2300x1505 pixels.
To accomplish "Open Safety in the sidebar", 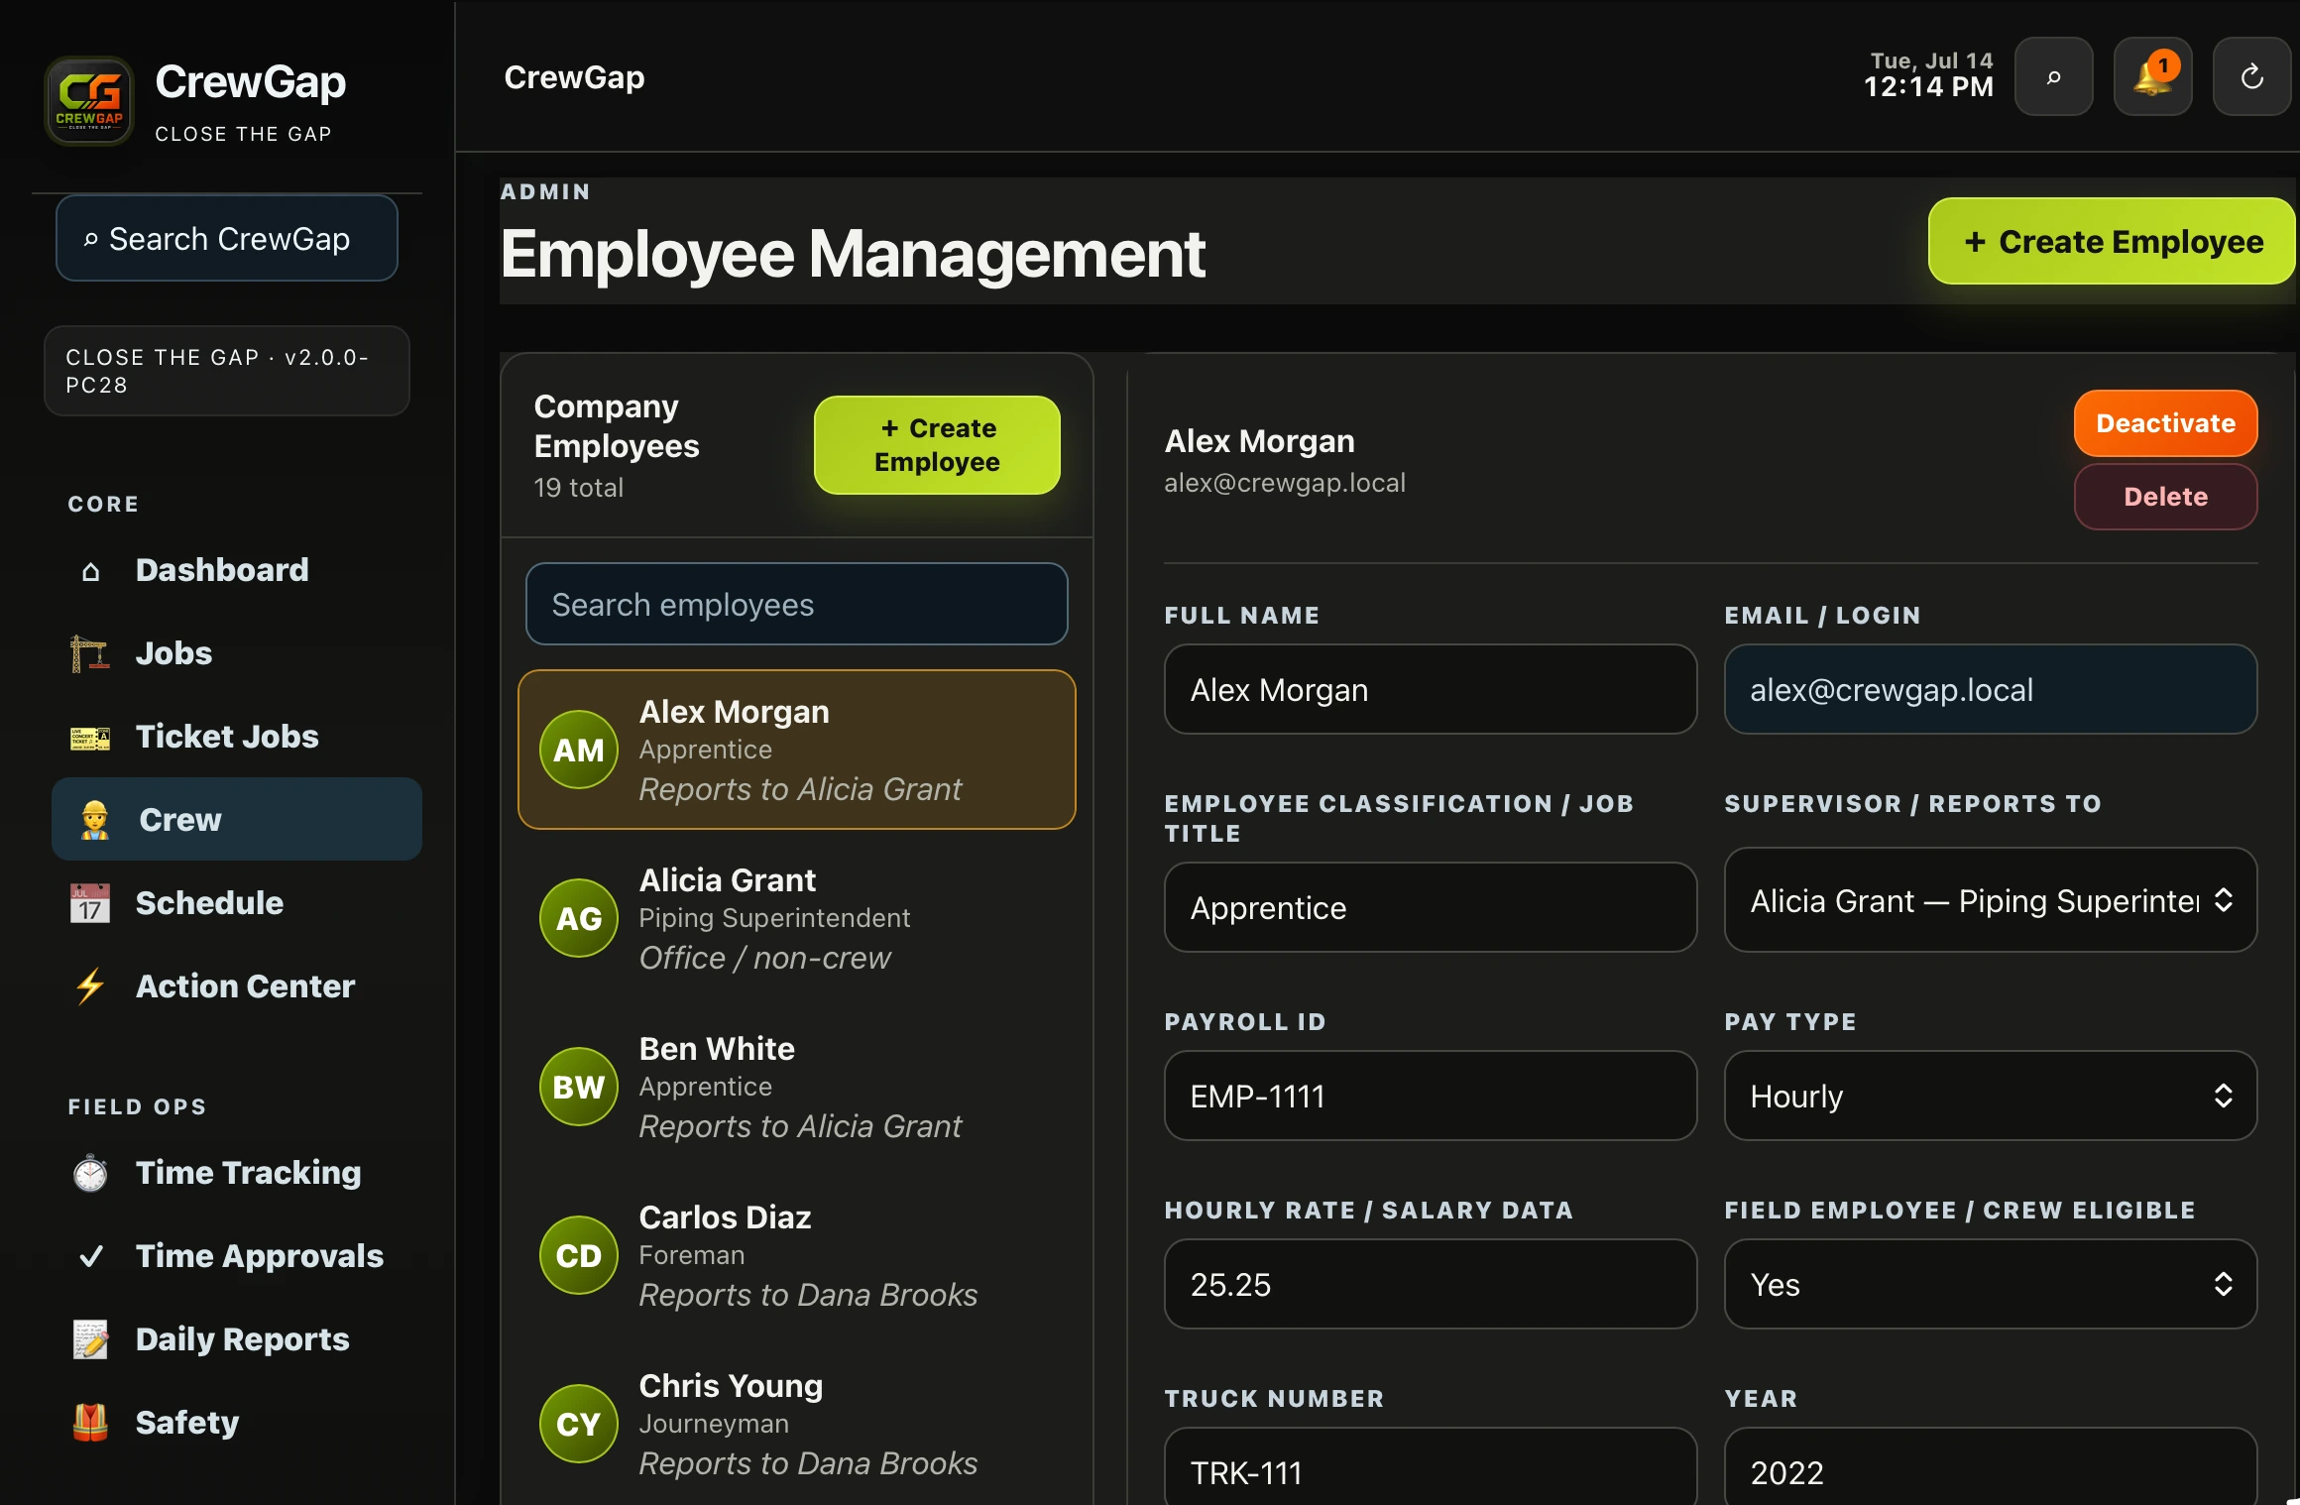I will (236, 1423).
